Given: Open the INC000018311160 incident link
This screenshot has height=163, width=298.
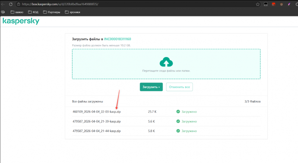Looking at the screenshot, I should 117,39.
